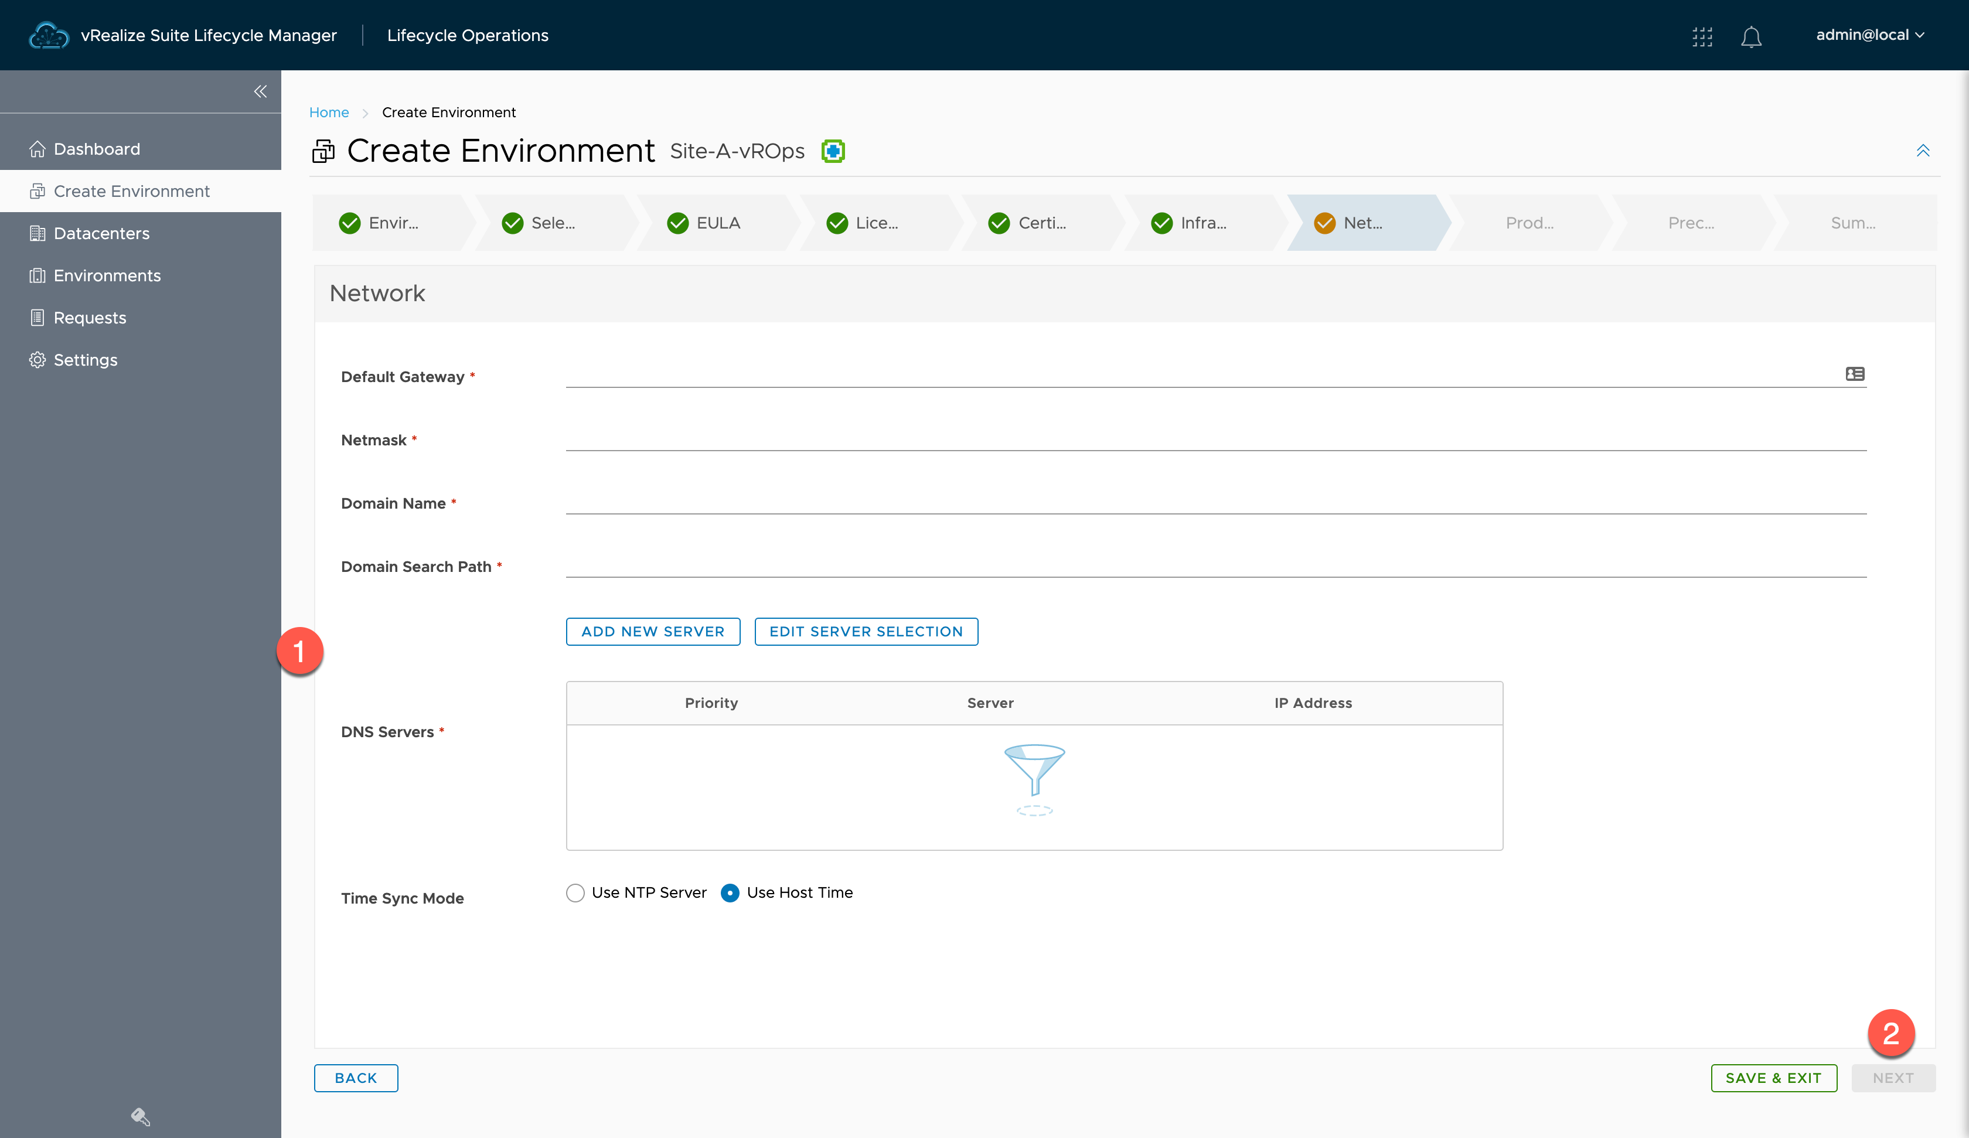Image resolution: width=1969 pixels, height=1138 pixels.
Task: Click Lifecycle Operations header text
Action: point(467,35)
